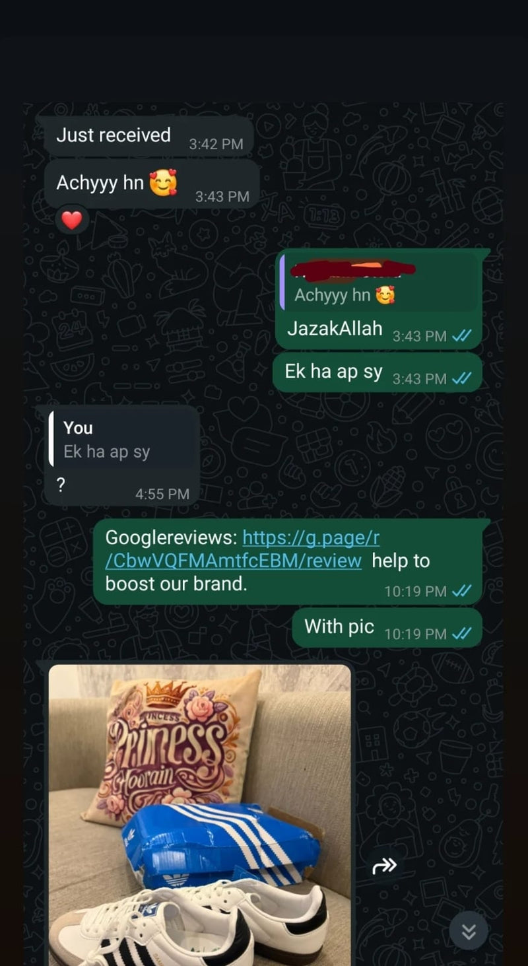The height and width of the screenshot is (966, 528).
Task: Tap the quoted 'You Ek ha ap sy' preview
Action: click(x=122, y=440)
